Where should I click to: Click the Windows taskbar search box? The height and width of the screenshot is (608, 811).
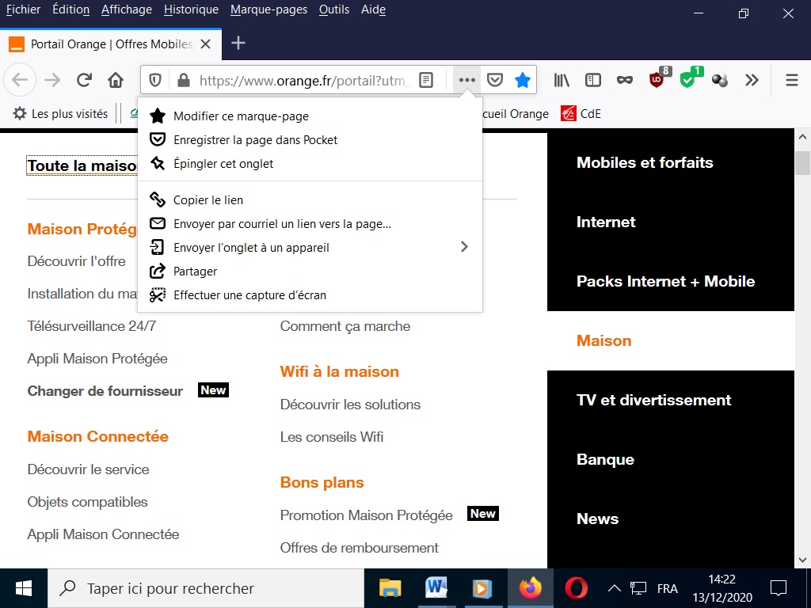coord(206,588)
